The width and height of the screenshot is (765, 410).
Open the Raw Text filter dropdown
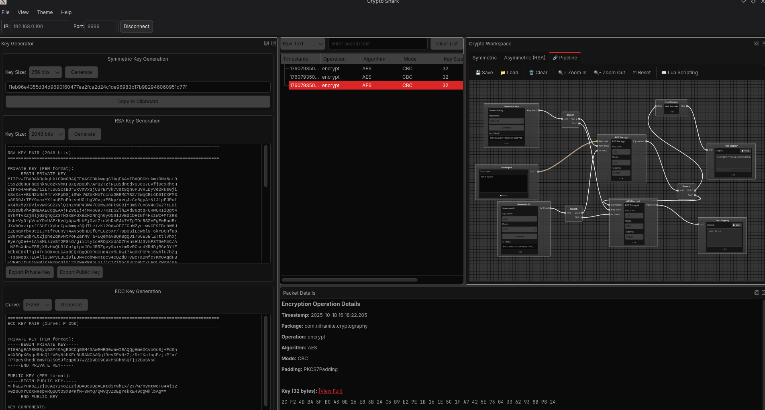[302, 43]
